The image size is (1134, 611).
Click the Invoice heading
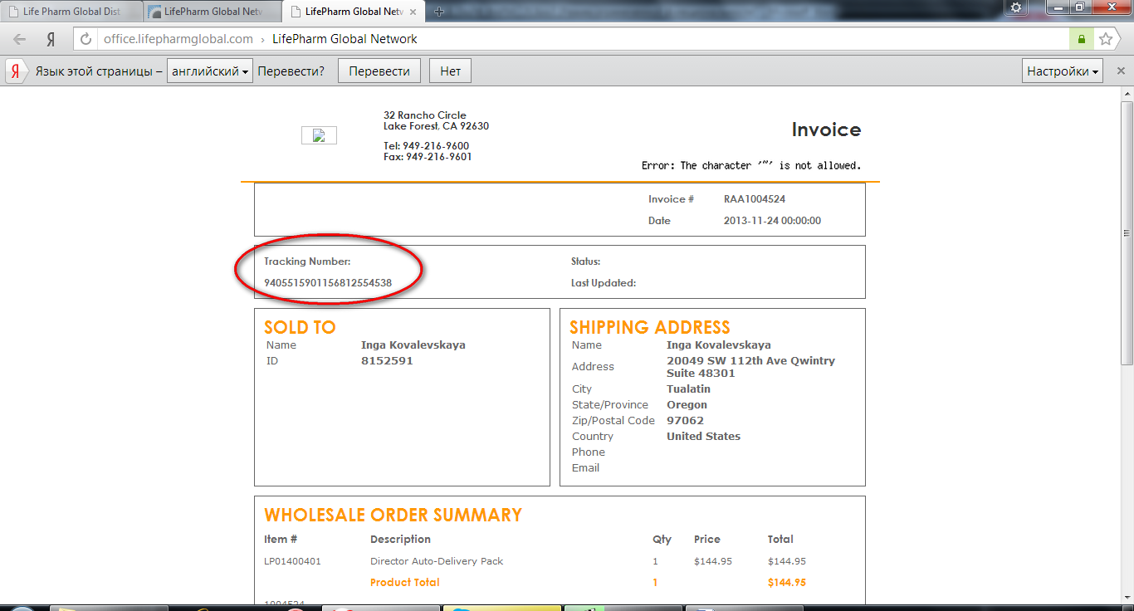click(x=826, y=130)
